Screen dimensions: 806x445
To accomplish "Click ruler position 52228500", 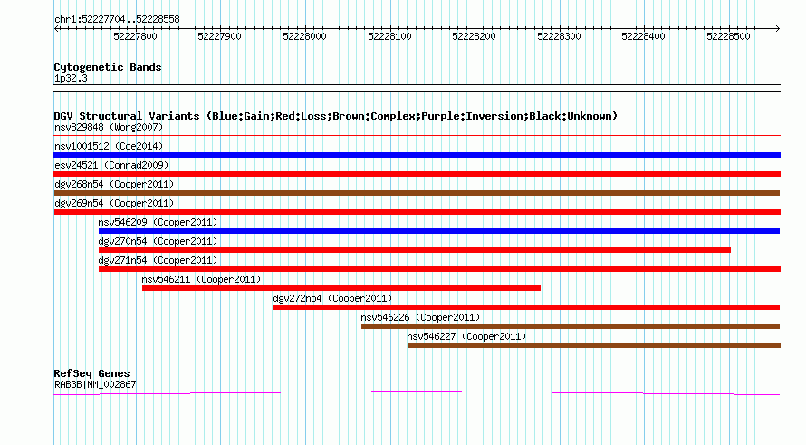I will pyautogui.click(x=728, y=36).
